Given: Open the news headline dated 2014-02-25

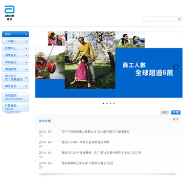Looking at the screenshot, I should pos(87,163).
